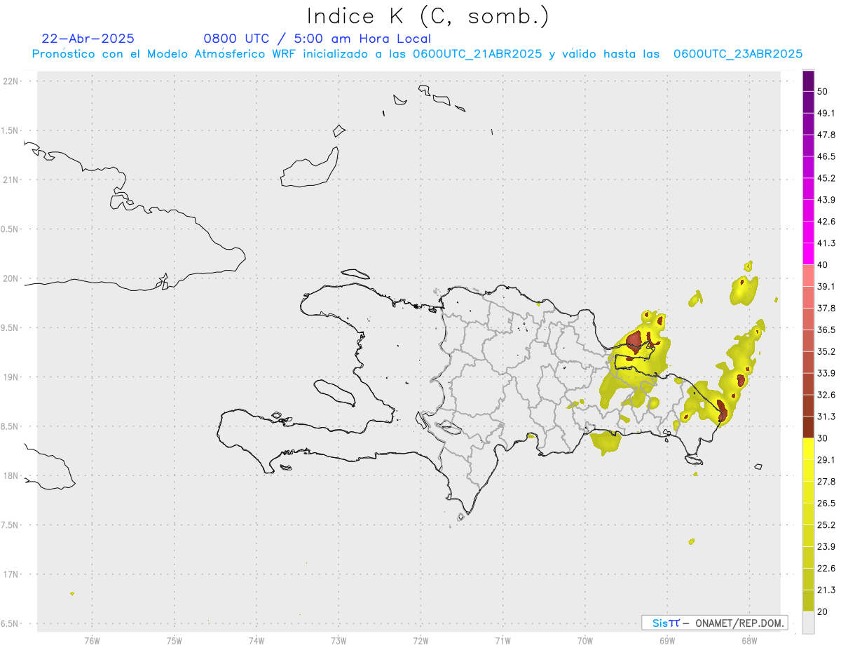Pick the colorbar value "42.6"
The image size is (841, 650).
[x=826, y=222]
